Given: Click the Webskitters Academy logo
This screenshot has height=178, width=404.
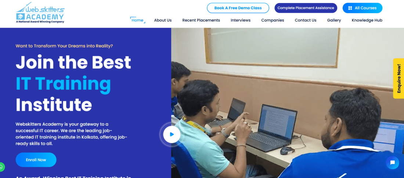Looking at the screenshot, I should pyautogui.click(x=40, y=13).
